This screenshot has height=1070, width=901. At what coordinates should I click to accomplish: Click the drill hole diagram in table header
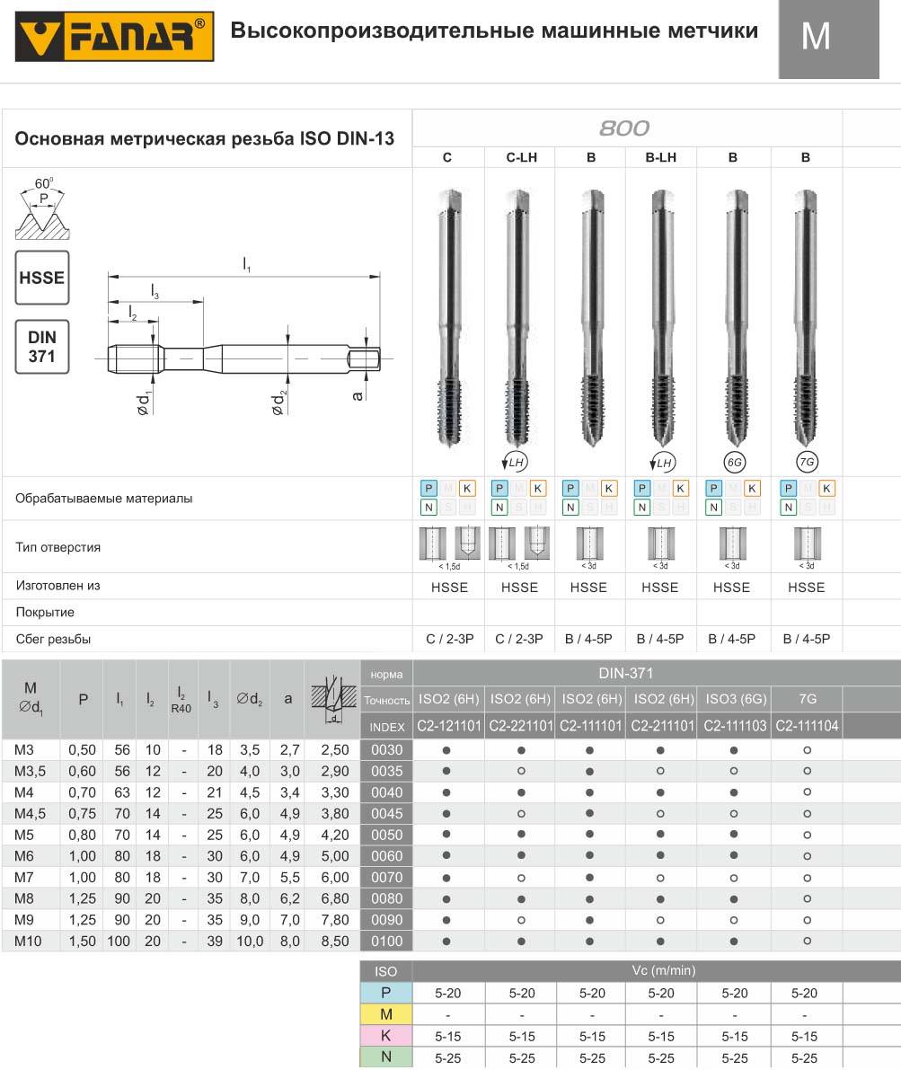(x=334, y=699)
